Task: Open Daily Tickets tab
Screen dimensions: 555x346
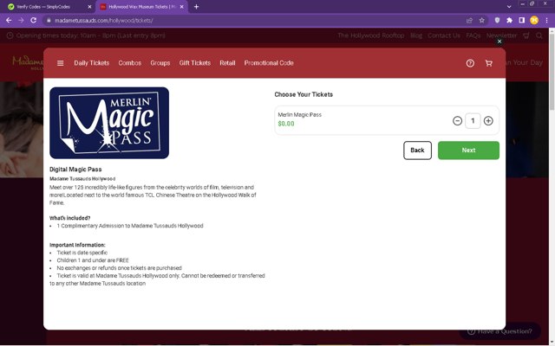Action: click(92, 63)
